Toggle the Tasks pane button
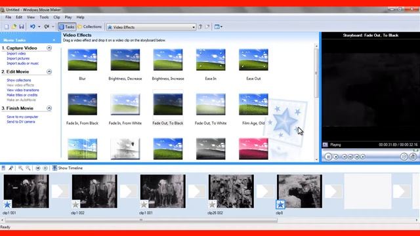Screen dimensions: 420x236 coord(67,27)
